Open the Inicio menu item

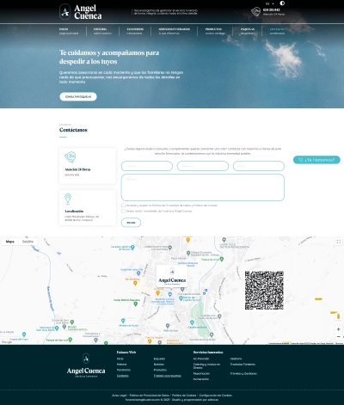coord(69,31)
